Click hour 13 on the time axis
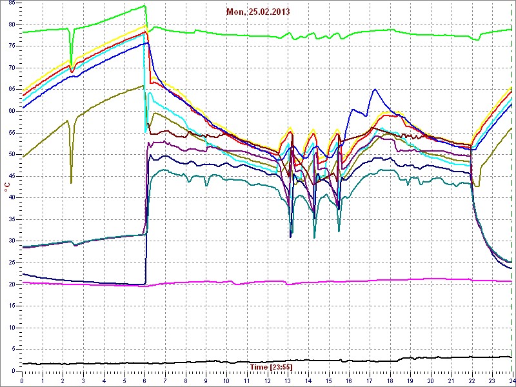This screenshot has width=516, height=387. pos(288,381)
